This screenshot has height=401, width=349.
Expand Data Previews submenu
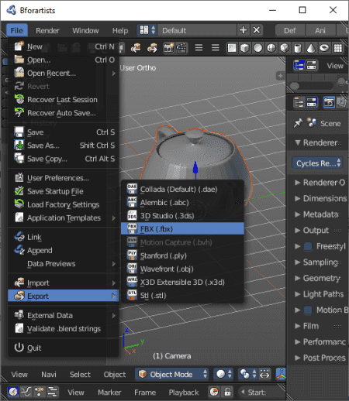point(64,264)
